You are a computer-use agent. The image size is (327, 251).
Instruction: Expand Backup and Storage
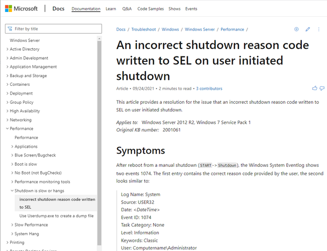[26, 76]
